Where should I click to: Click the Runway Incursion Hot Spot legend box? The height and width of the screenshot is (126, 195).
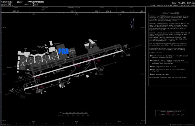tap(170, 113)
